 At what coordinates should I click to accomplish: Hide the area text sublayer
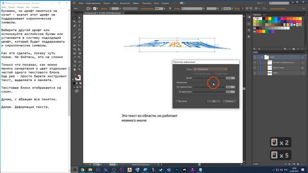(x=255, y=62)
